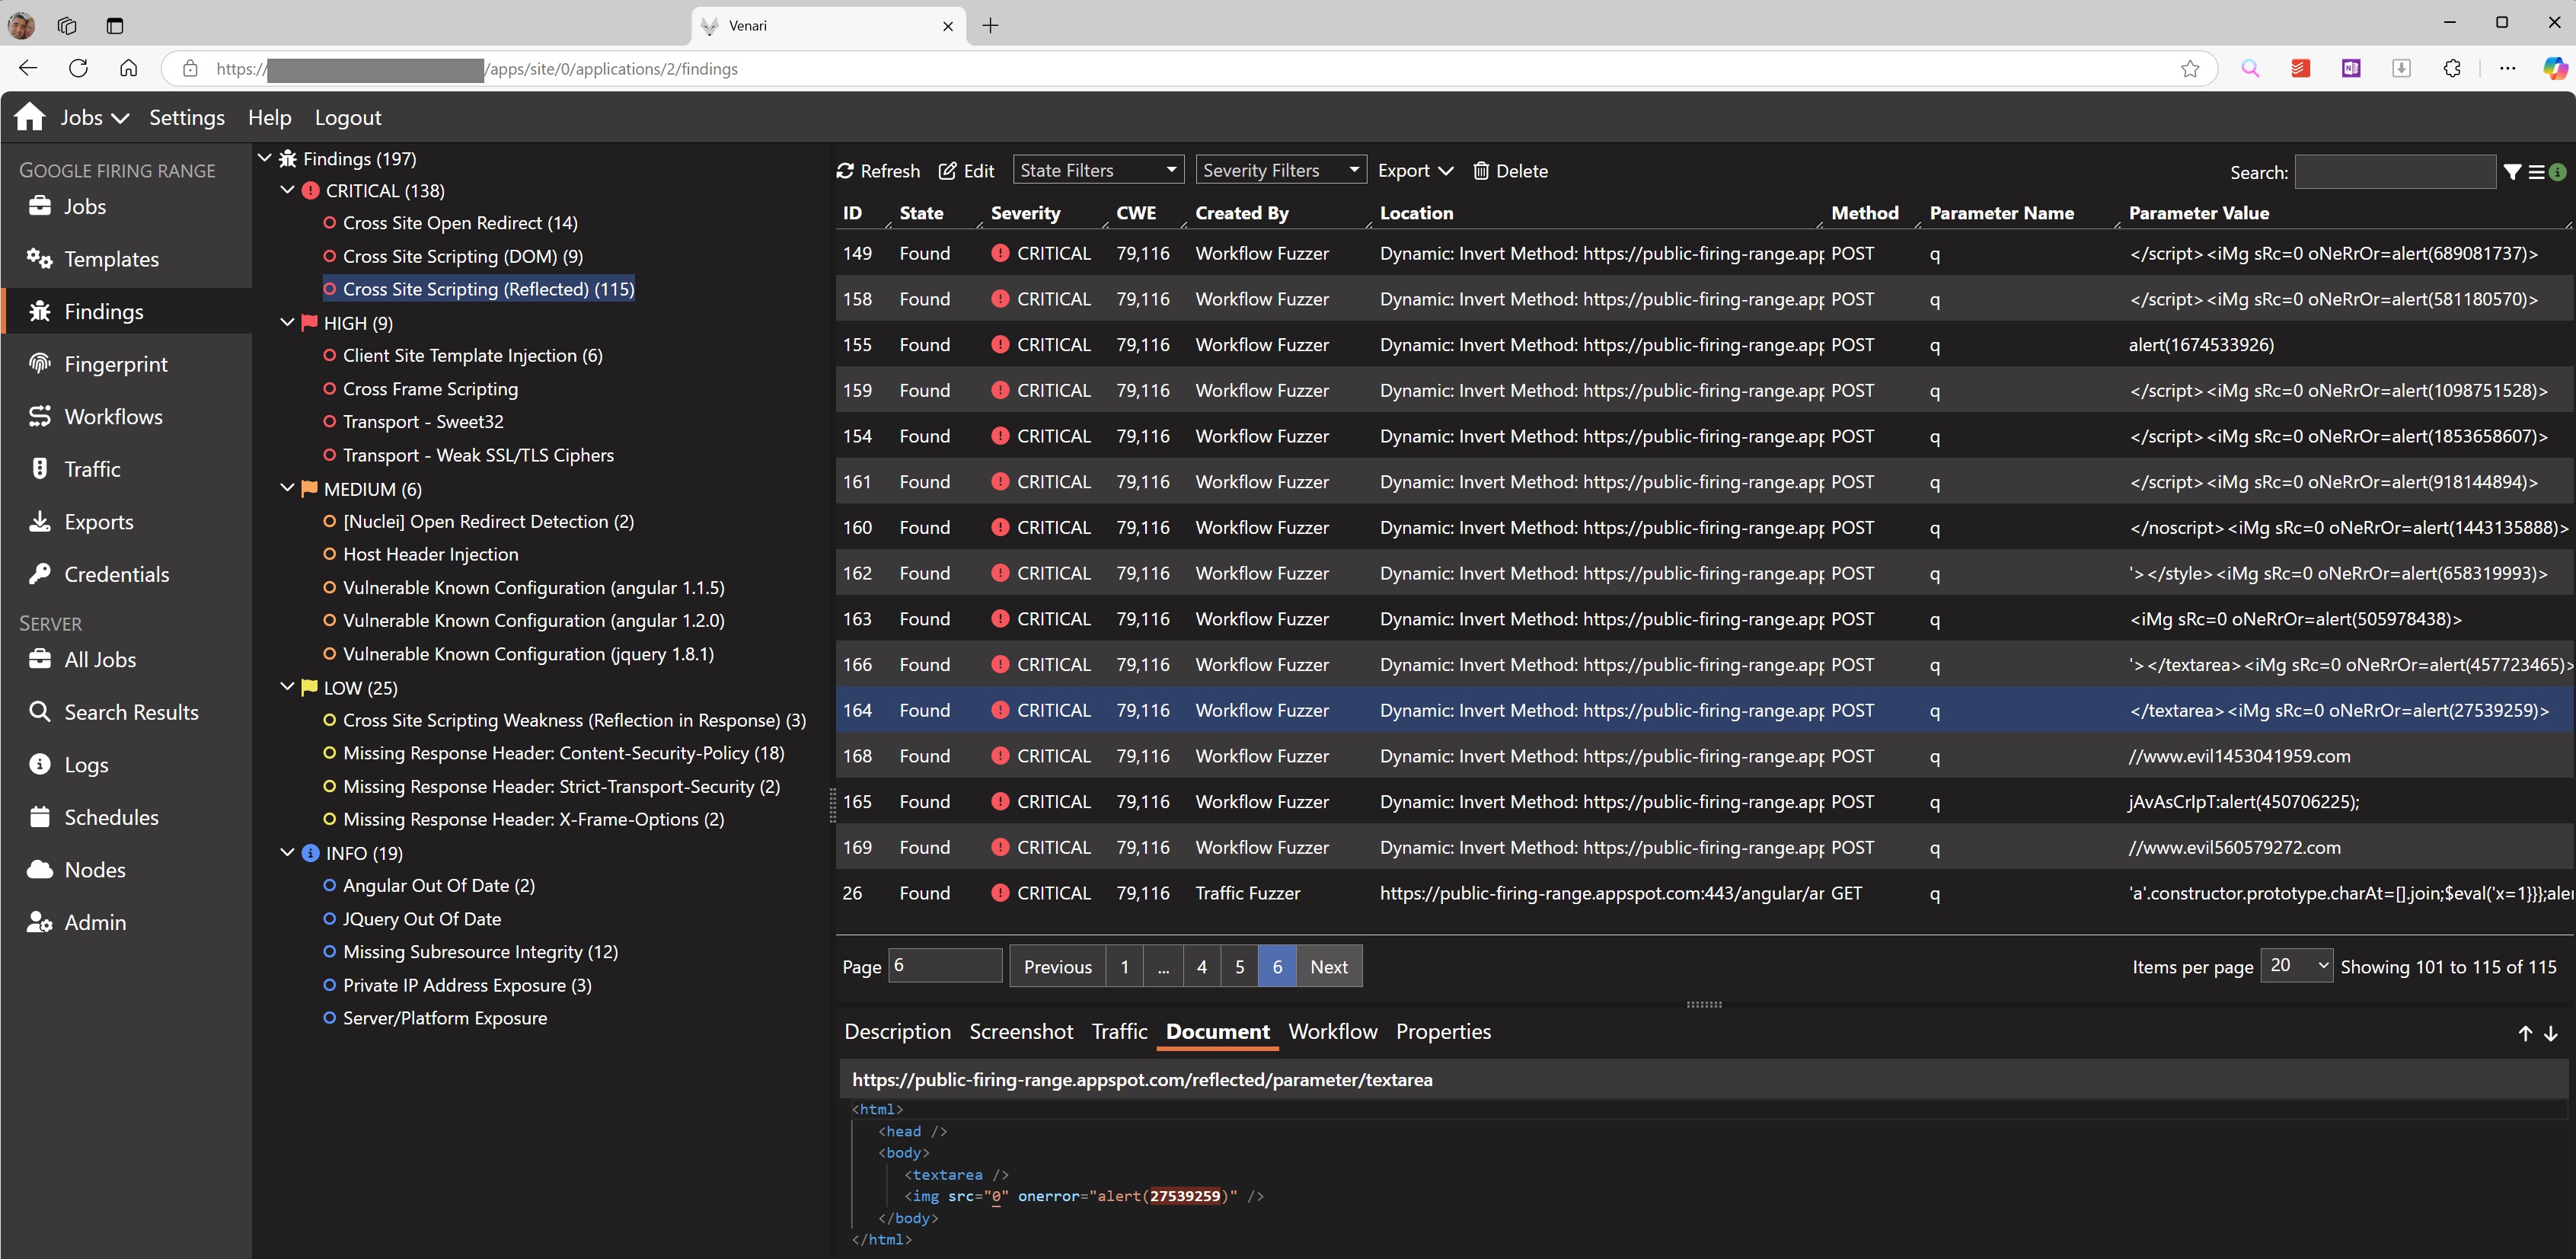
Task: Click the Refresh findings icon
Action: click(846, 171)
